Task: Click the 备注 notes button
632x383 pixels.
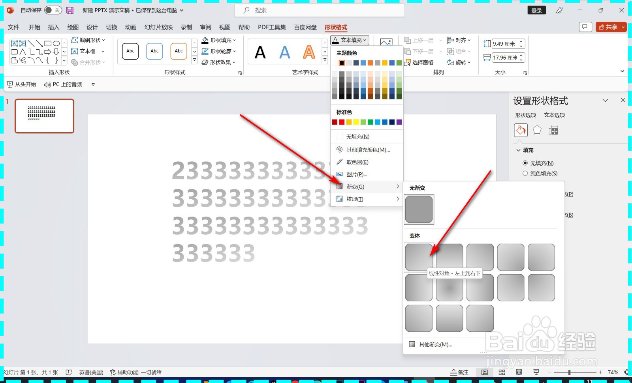Action: click(459, 372)
